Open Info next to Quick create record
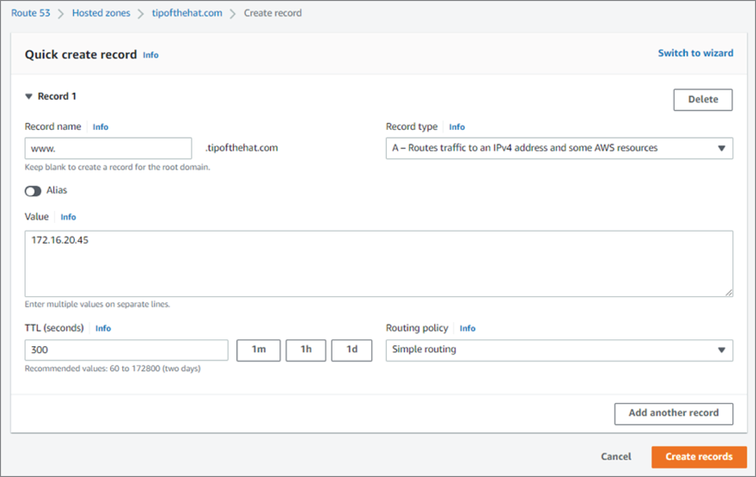756x477 pixels. click(151, 55)
